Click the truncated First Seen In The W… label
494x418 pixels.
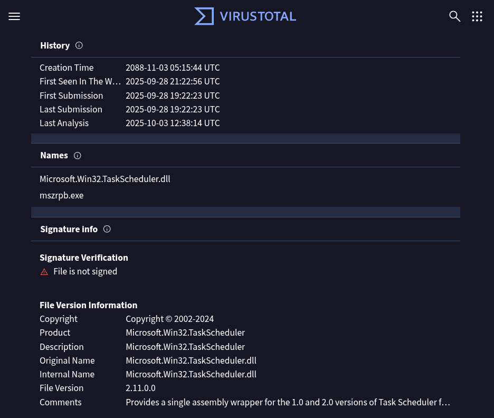click(80, 82)
